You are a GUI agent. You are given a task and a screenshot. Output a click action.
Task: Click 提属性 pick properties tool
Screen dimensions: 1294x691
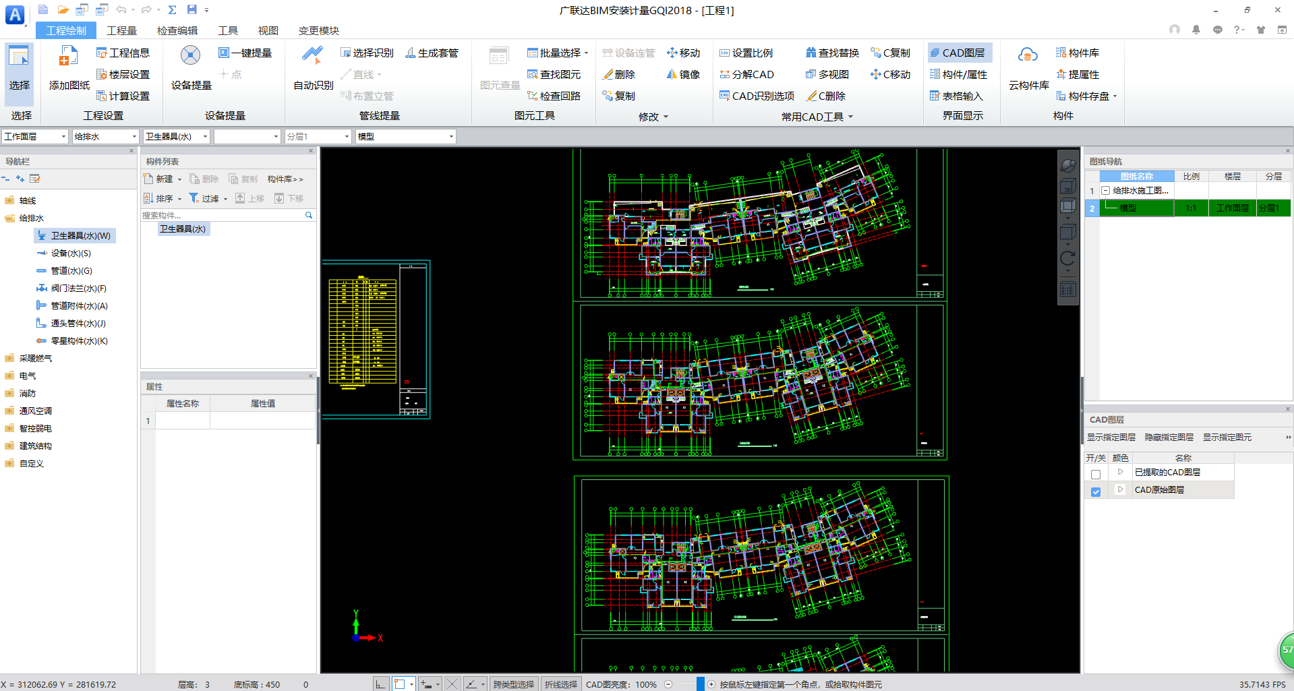1078,74
